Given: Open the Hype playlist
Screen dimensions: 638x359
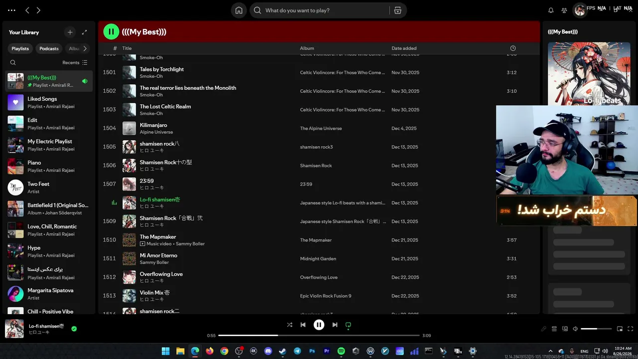Looking at the screenshot, I should click(x=49, y=251).
